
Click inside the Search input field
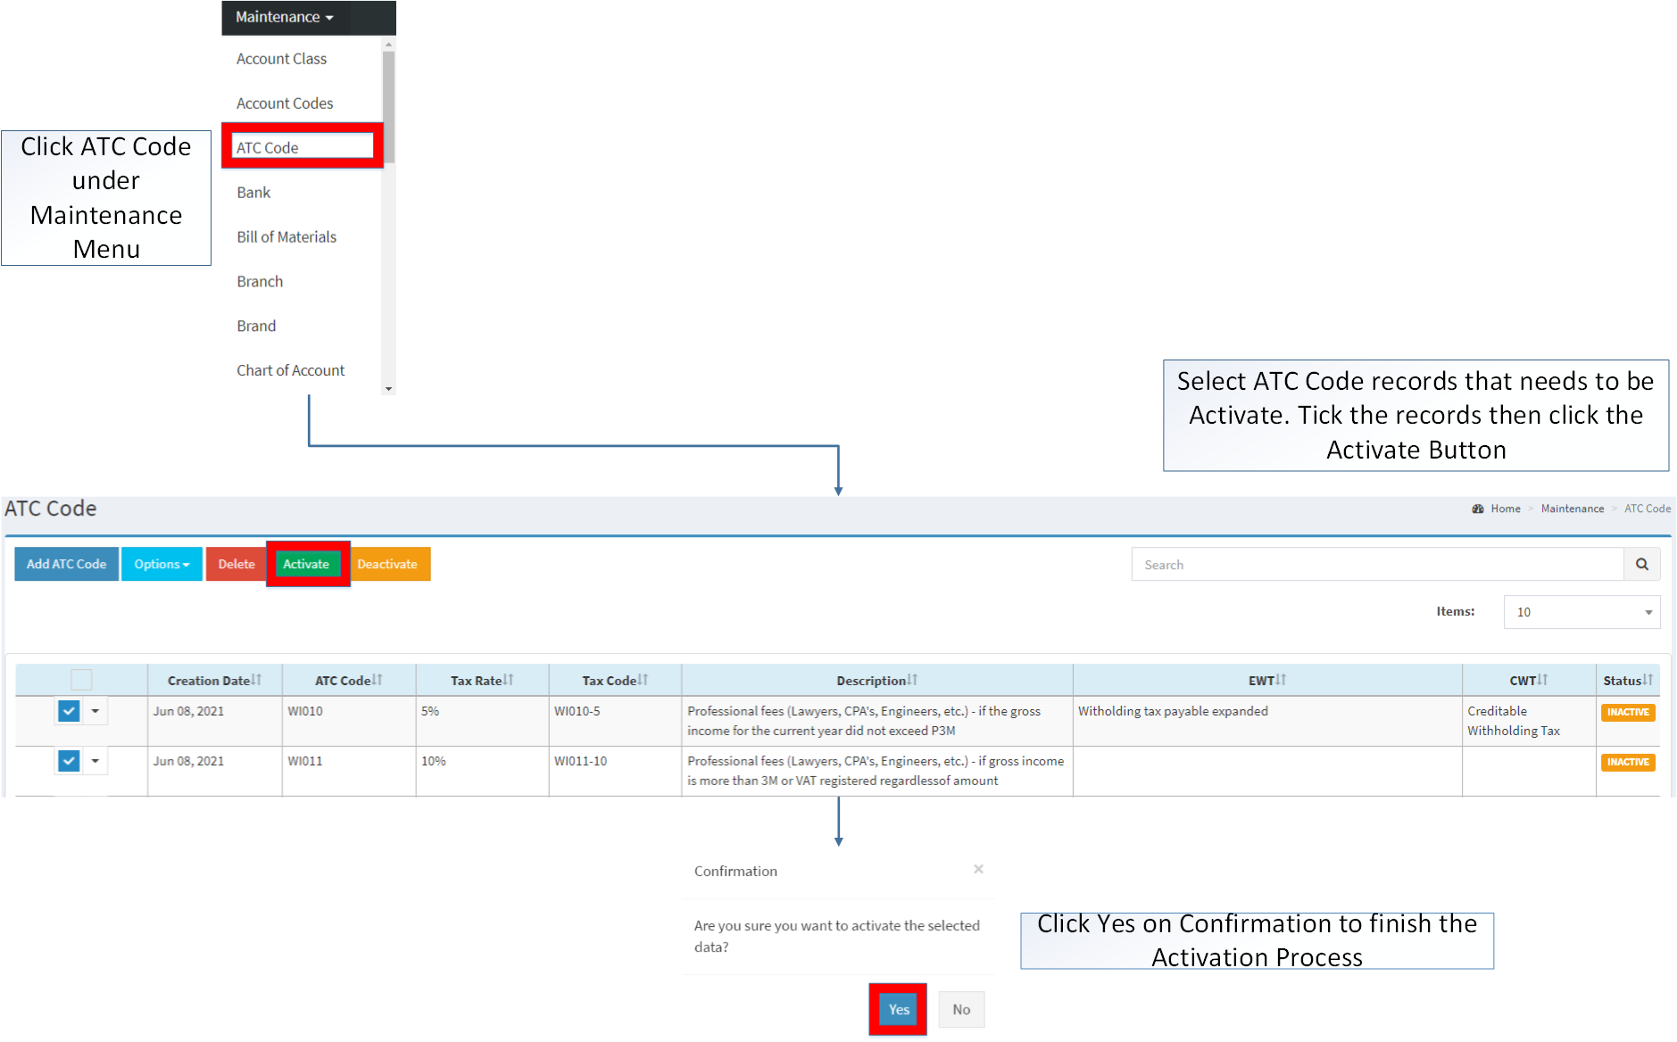coord(1374,564)
